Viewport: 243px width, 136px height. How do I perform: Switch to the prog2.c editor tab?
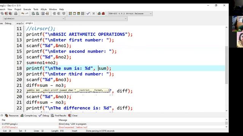coord(29,23)
